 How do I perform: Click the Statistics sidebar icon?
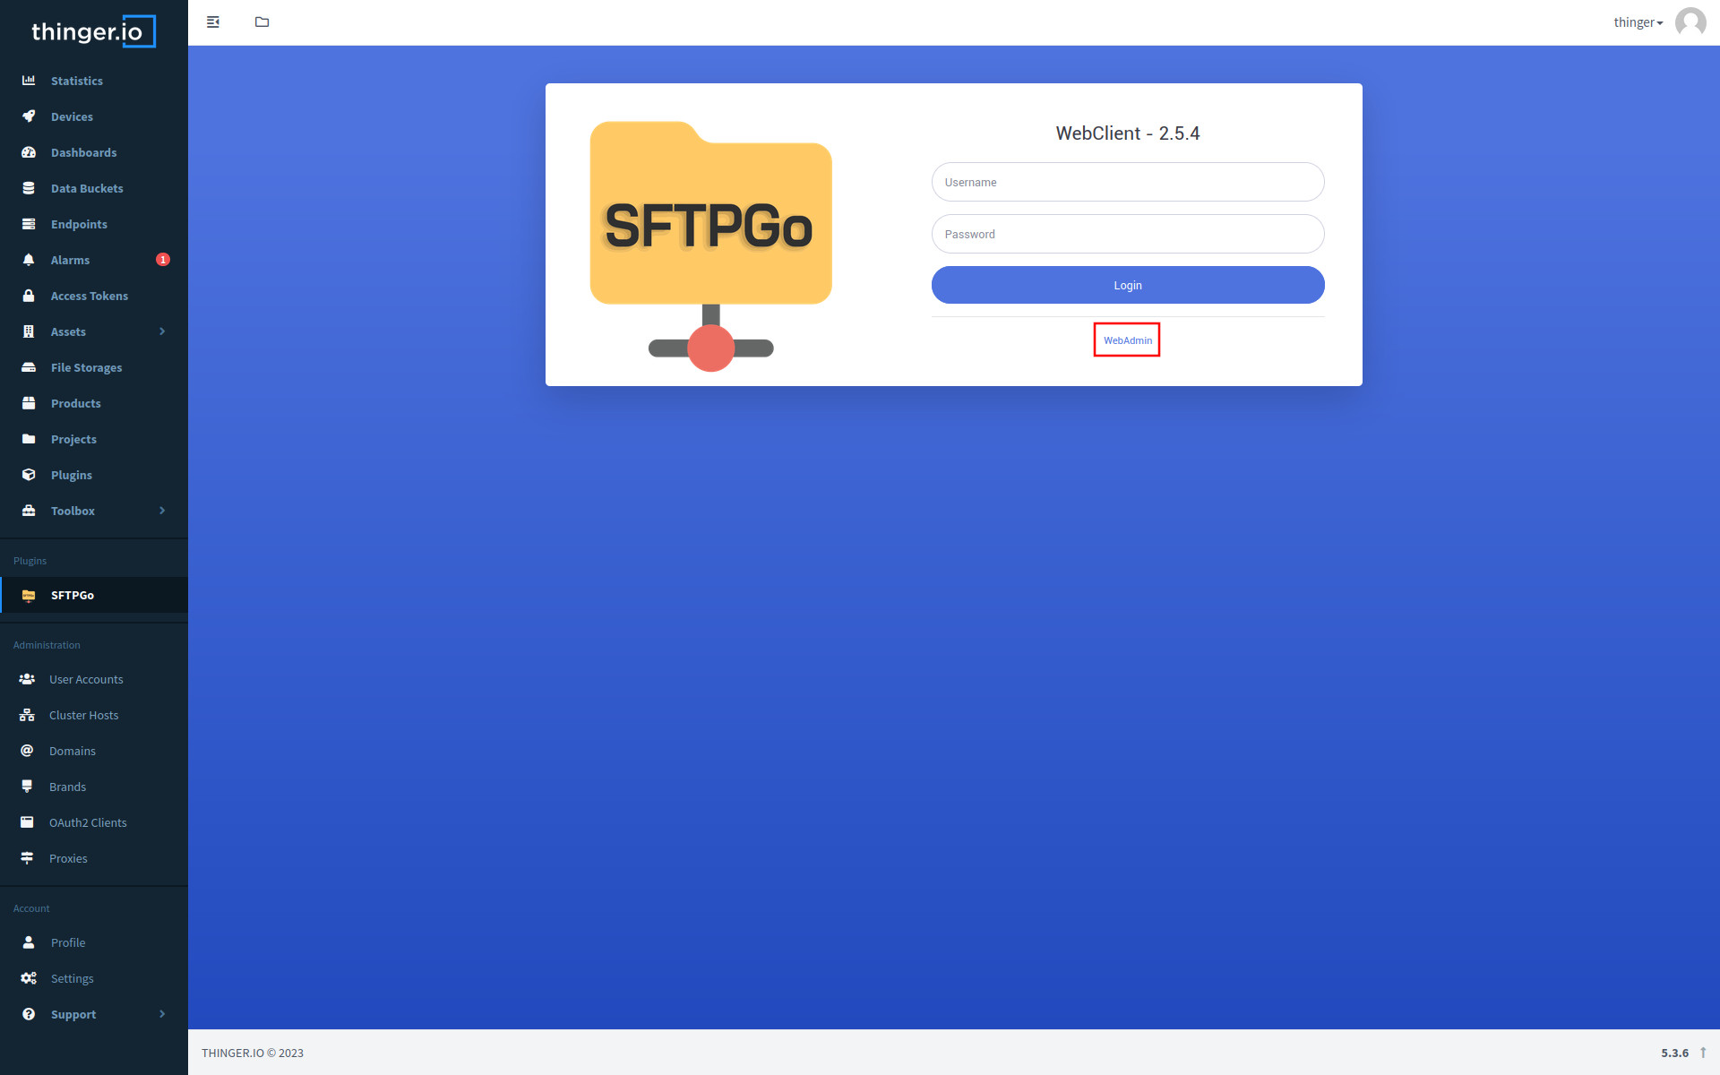pyautogui.click(x=29, y=81)
